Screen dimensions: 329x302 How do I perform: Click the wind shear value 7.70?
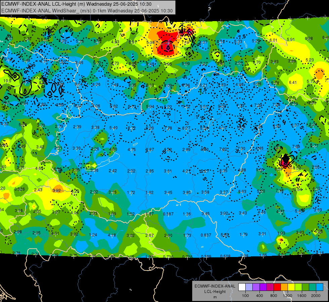point(27,39)
